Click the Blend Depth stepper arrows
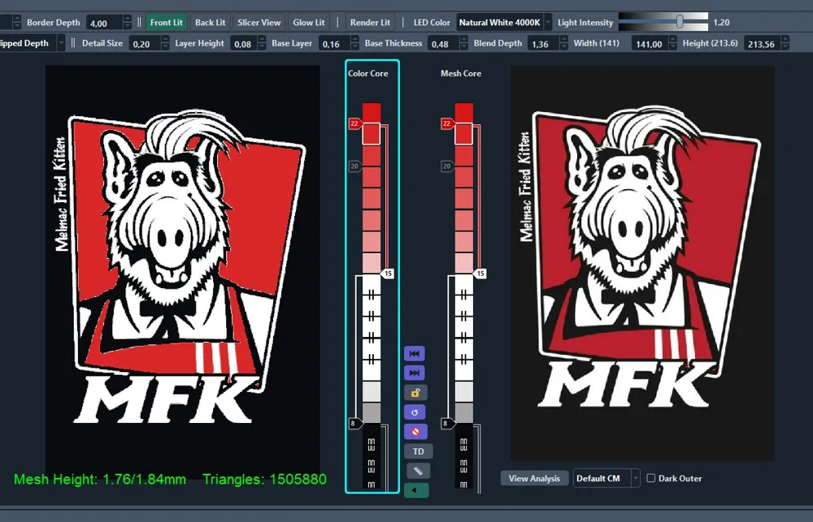Image resolution: width=813 pixels, height=522 pixels. coord(563,44)
